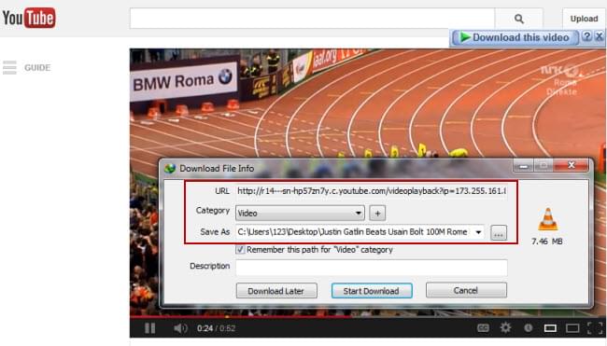Pause the video with the pause icon

tap(149, 328)
